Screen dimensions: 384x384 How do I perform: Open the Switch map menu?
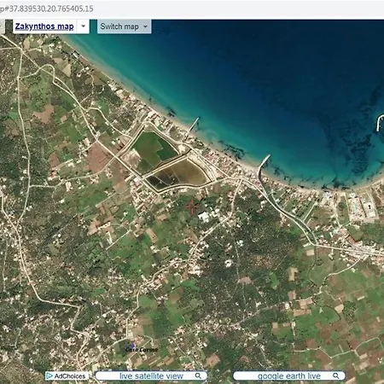click(x=124, y=26)
